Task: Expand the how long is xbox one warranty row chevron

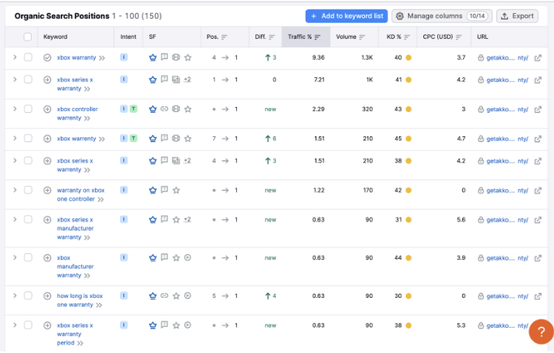Action: [15, 295]
